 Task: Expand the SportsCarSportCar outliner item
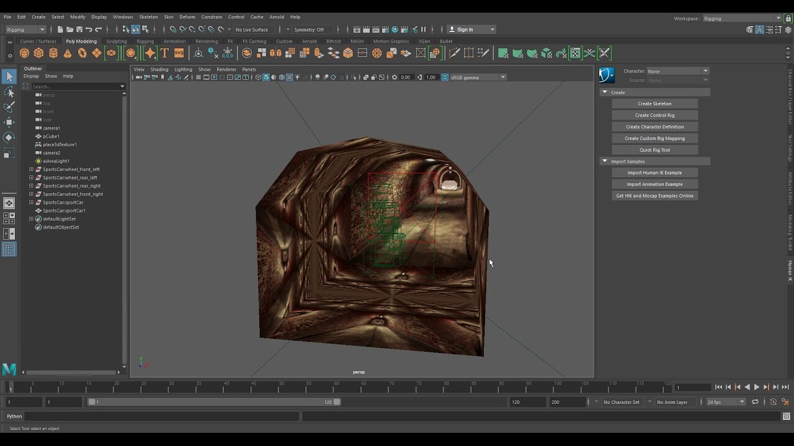(x=30, y=202)
